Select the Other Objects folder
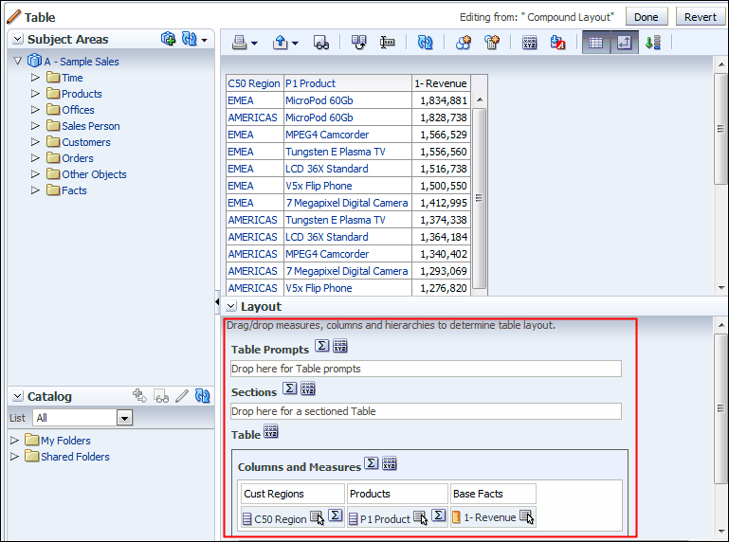 pyautogui.click(x=95, y=174)
